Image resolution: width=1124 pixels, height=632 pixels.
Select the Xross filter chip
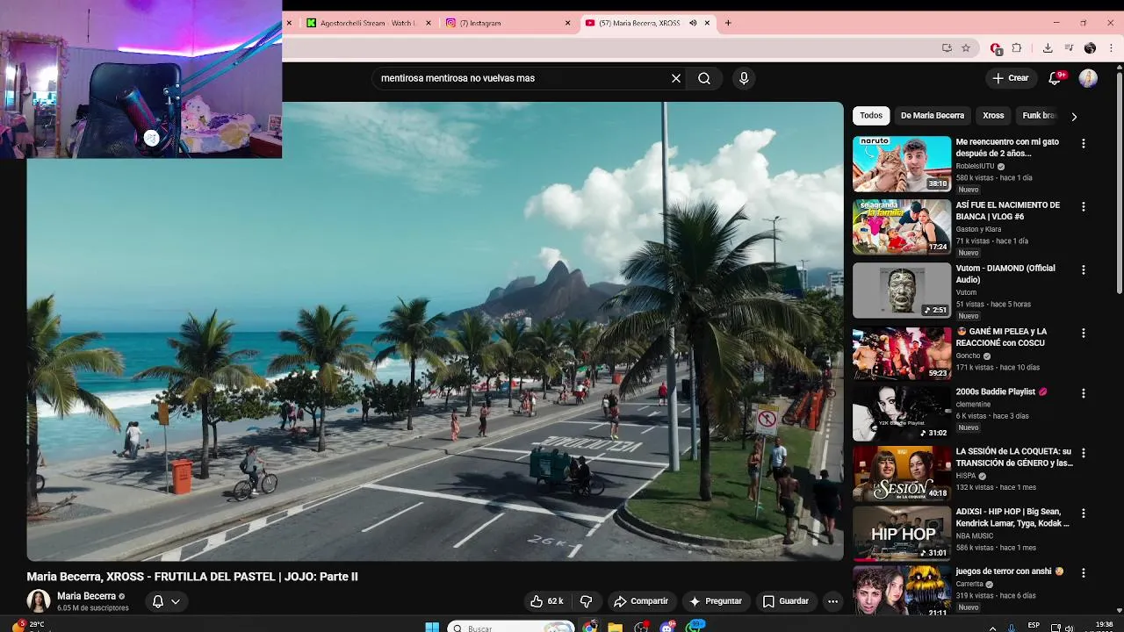pyautogui.click(x=993, y=115)
